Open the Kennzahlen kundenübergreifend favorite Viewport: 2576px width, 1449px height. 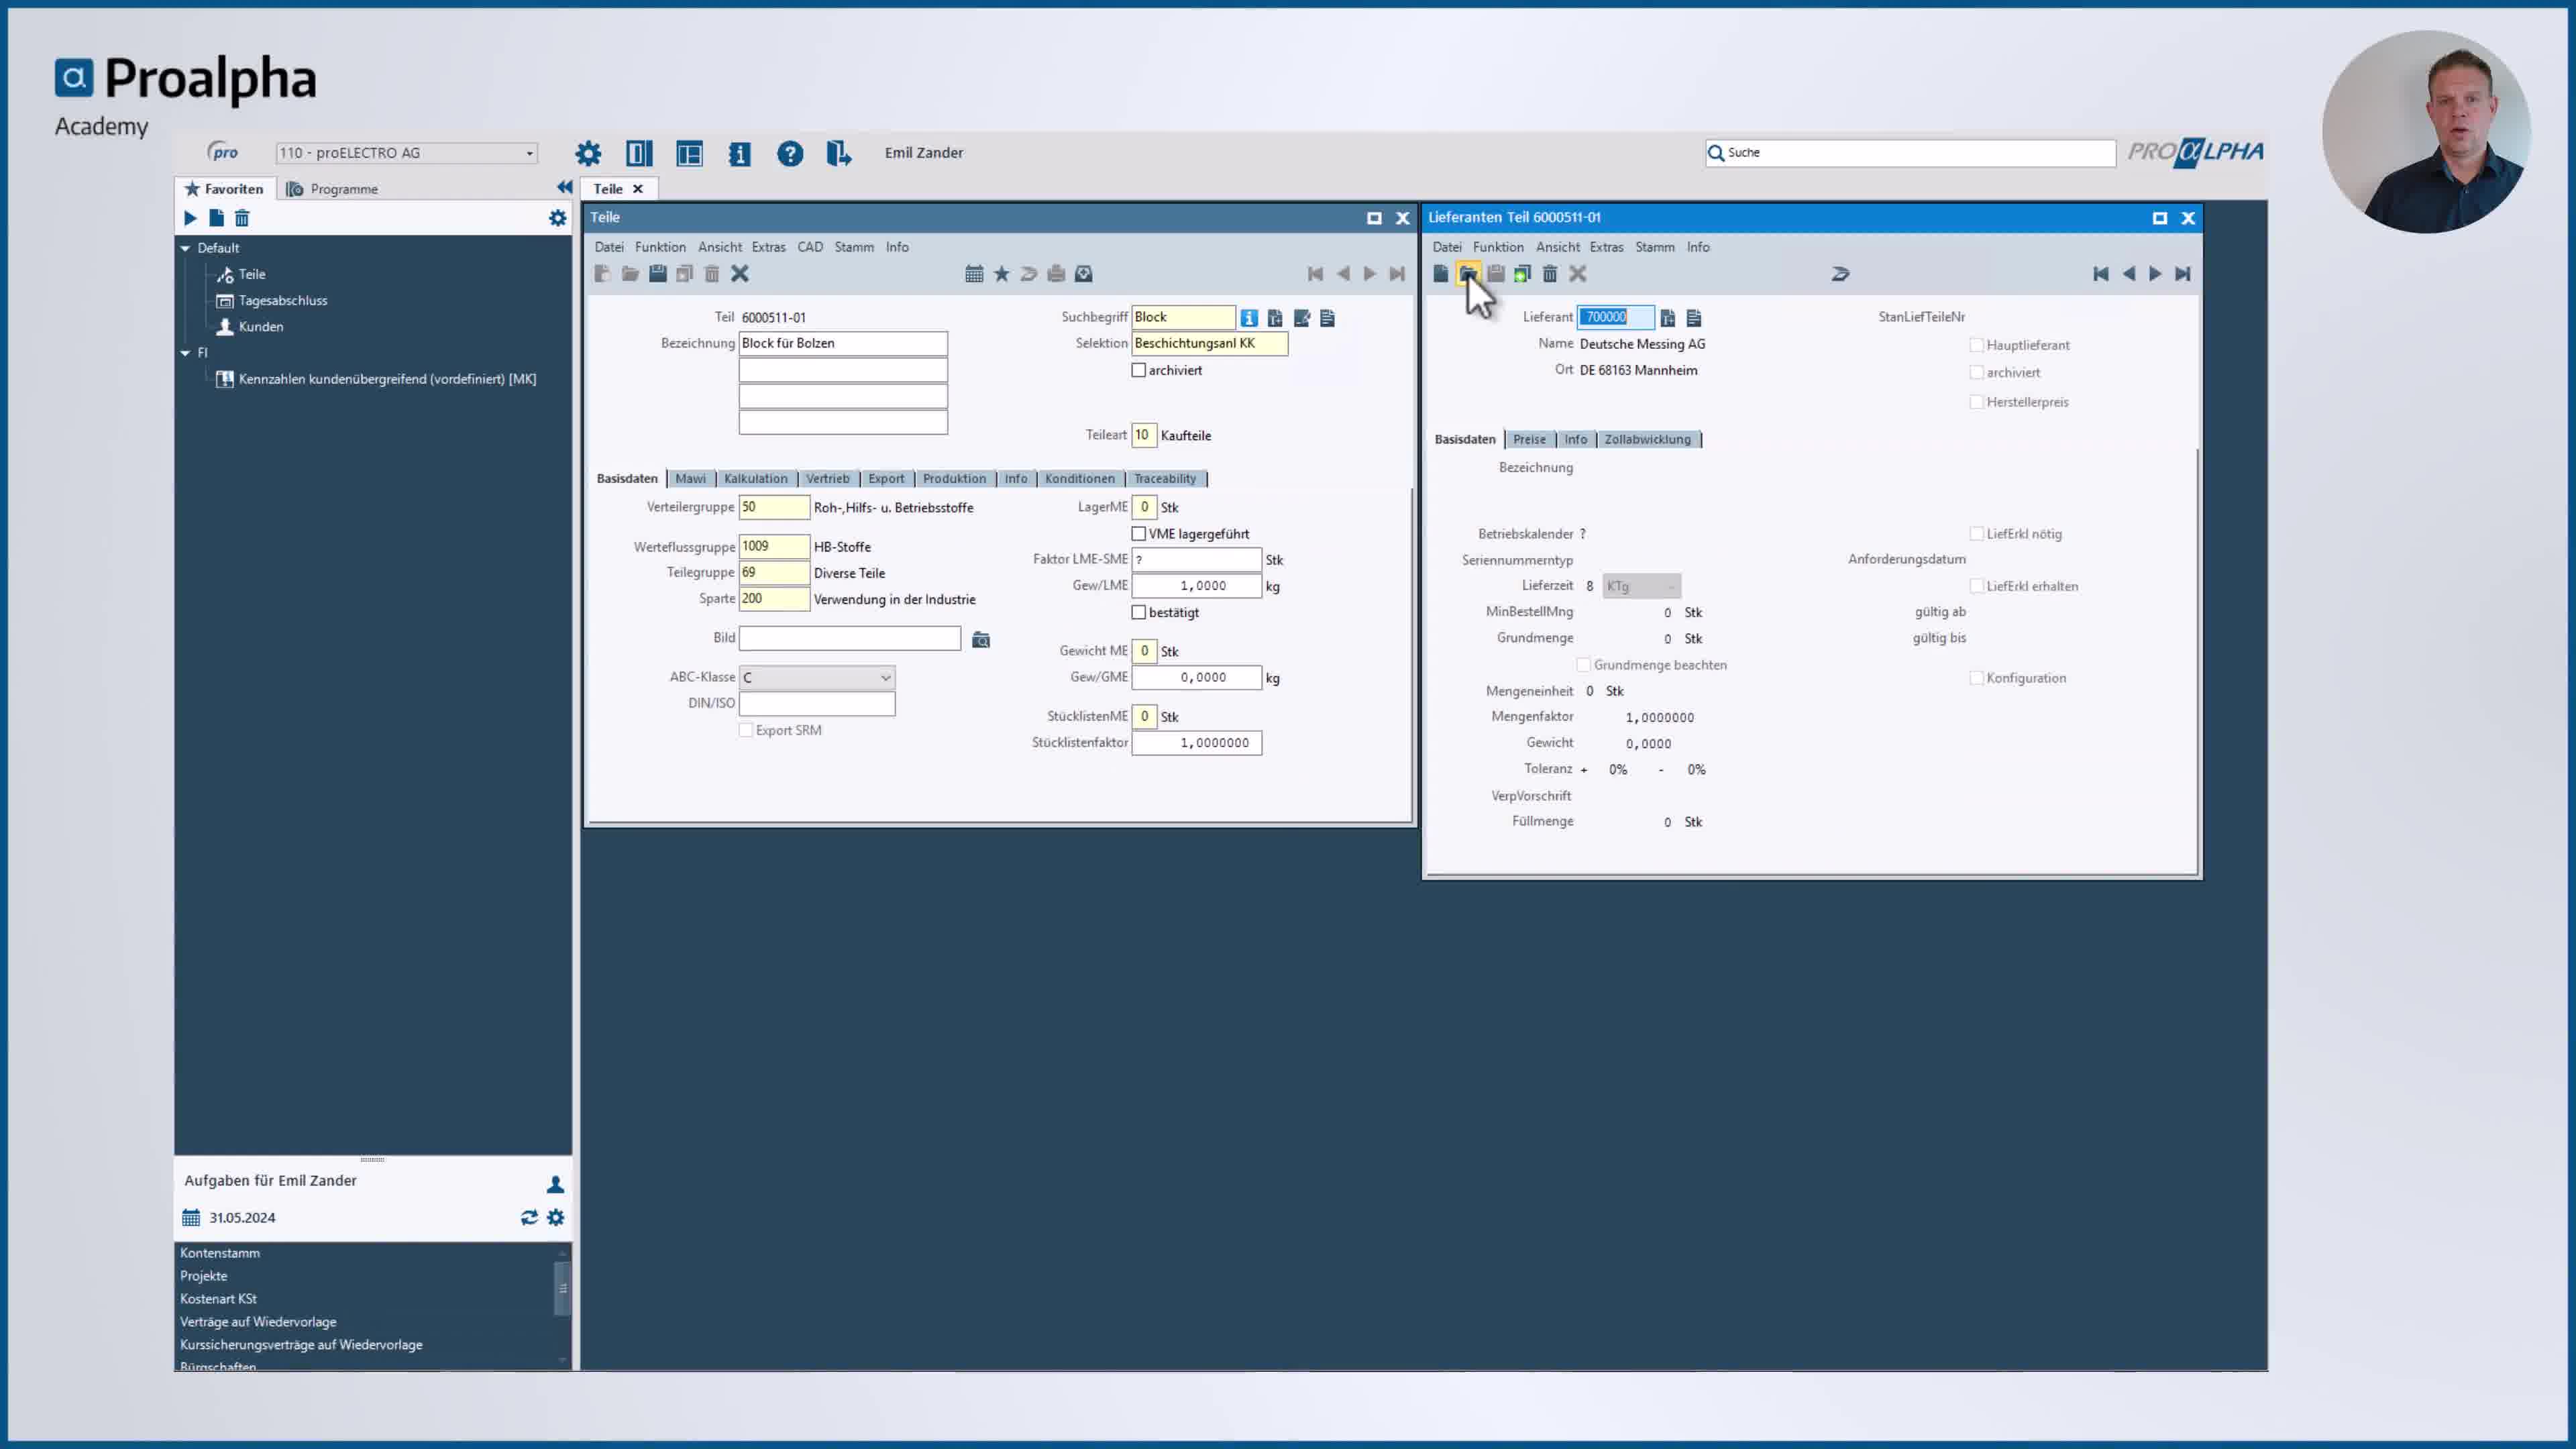(x=387, y=379)
